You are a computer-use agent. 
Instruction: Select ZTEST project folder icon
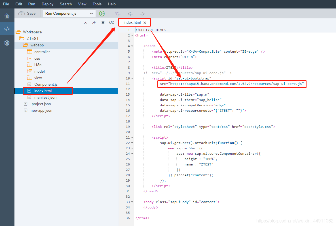pos(22,38)
